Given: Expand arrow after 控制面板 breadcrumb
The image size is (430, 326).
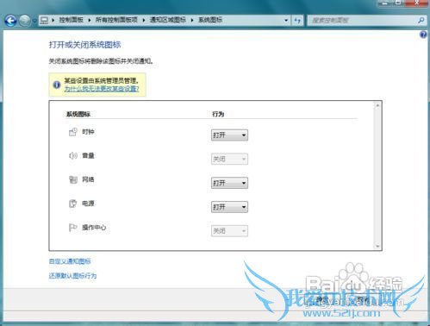Looking at the screenshot, I should [x=90, y=20].
